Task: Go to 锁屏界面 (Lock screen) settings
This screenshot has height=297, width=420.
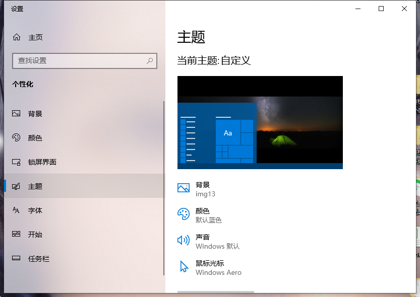Action: [42, 162]
